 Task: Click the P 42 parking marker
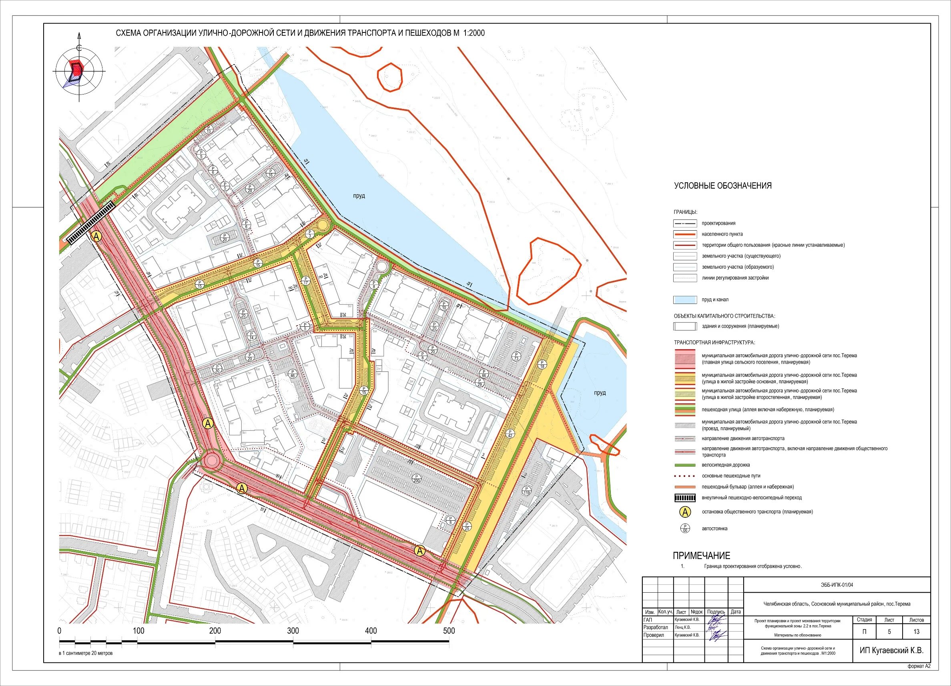coord(510,434)
